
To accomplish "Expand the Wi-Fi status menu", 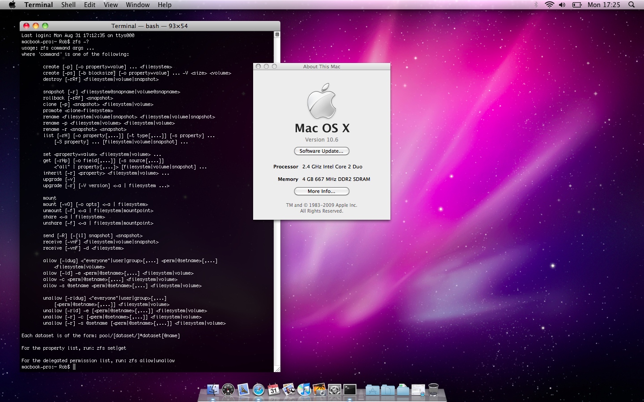I will pos(549,5).
